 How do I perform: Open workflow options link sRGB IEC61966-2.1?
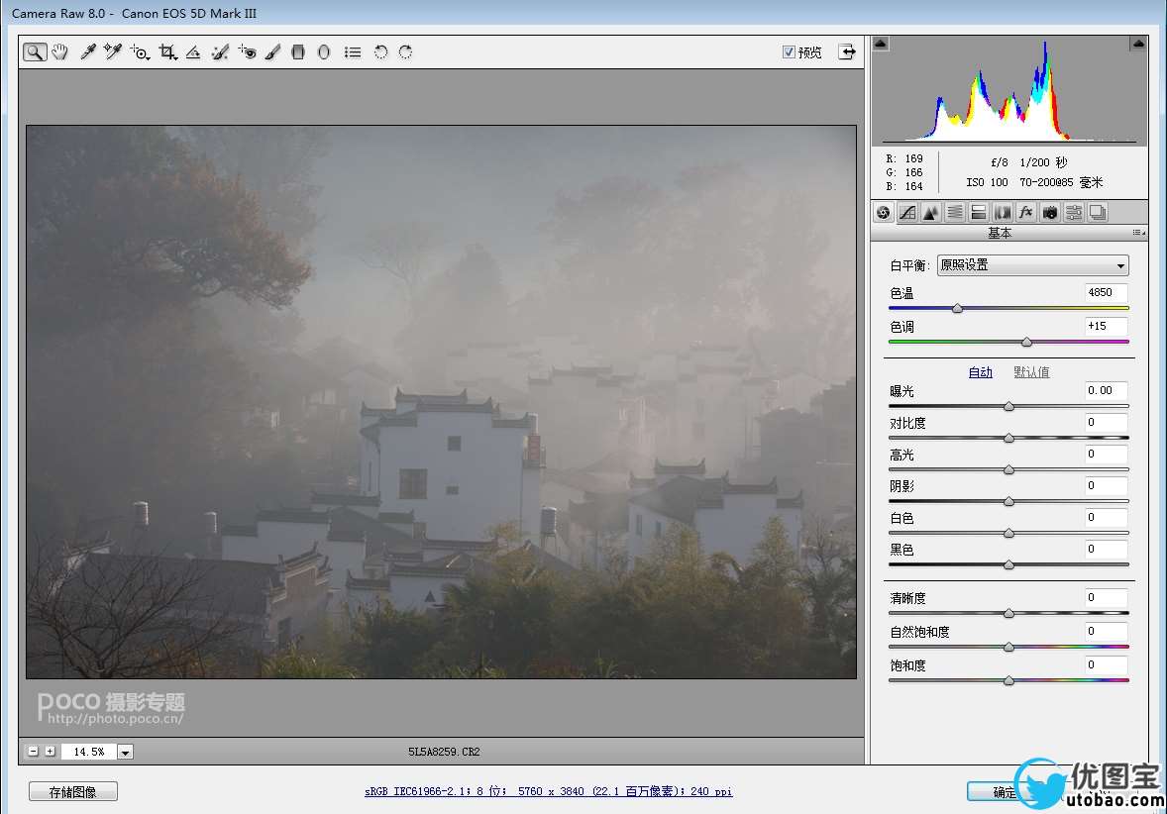[x=549, y=791]
